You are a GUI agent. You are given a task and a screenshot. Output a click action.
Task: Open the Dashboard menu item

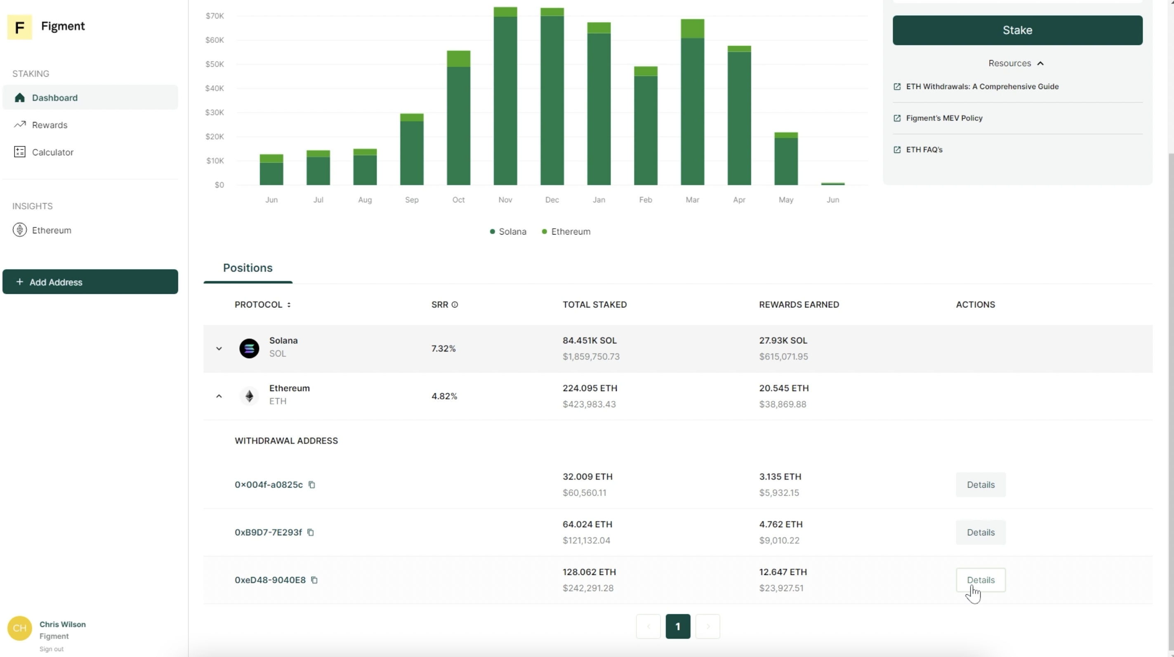click(90, 97)
